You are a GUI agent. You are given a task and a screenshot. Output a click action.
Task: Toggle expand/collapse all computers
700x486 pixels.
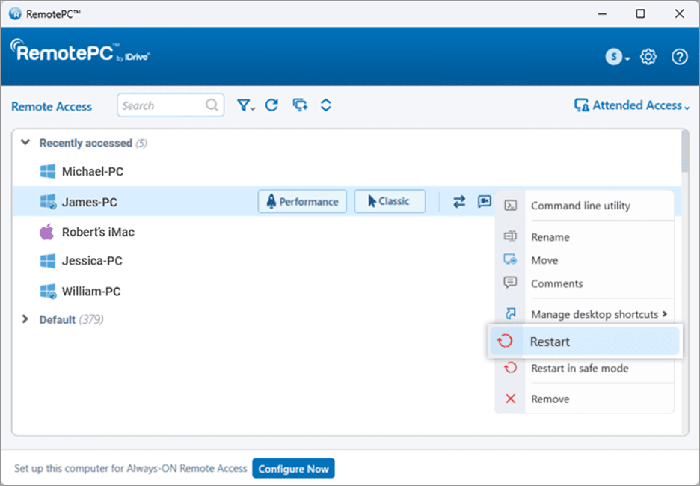click(325, 105)
